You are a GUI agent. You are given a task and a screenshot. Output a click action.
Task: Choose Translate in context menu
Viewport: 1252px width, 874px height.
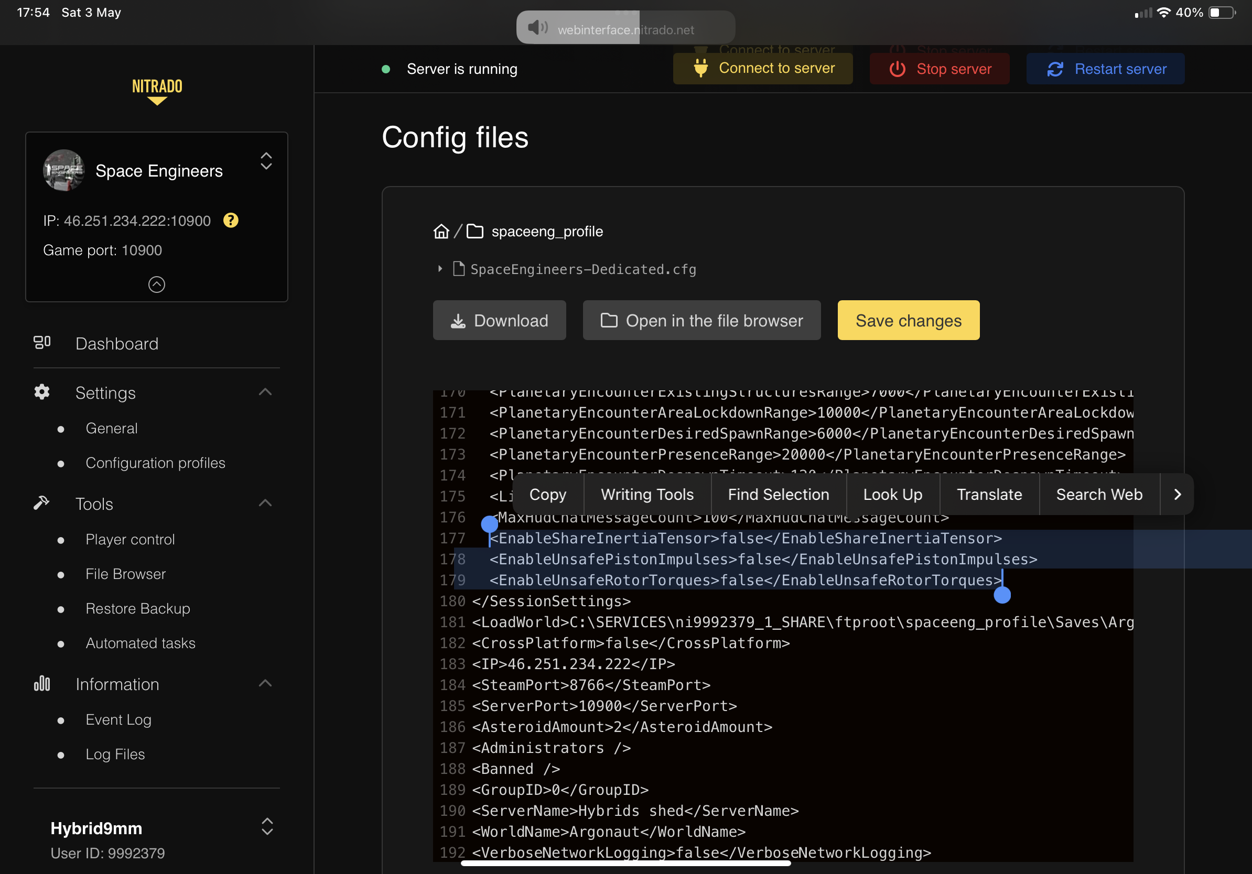coord(989,494)
